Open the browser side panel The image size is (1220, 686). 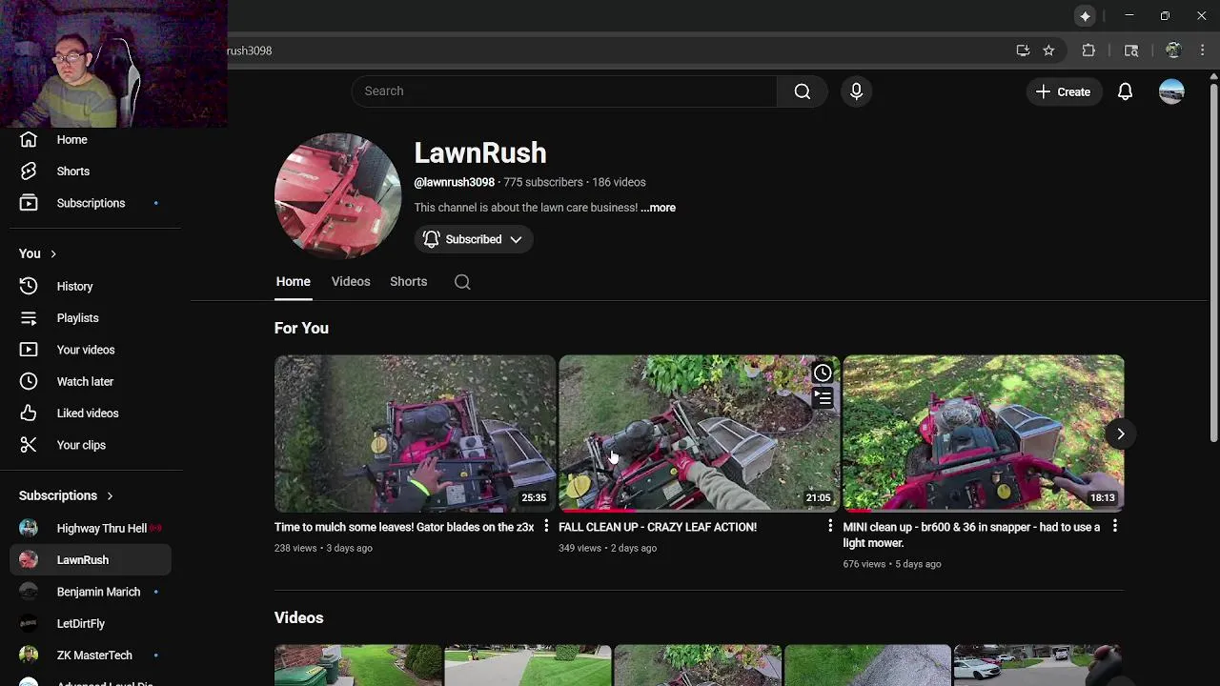[x=1131, y=50]
